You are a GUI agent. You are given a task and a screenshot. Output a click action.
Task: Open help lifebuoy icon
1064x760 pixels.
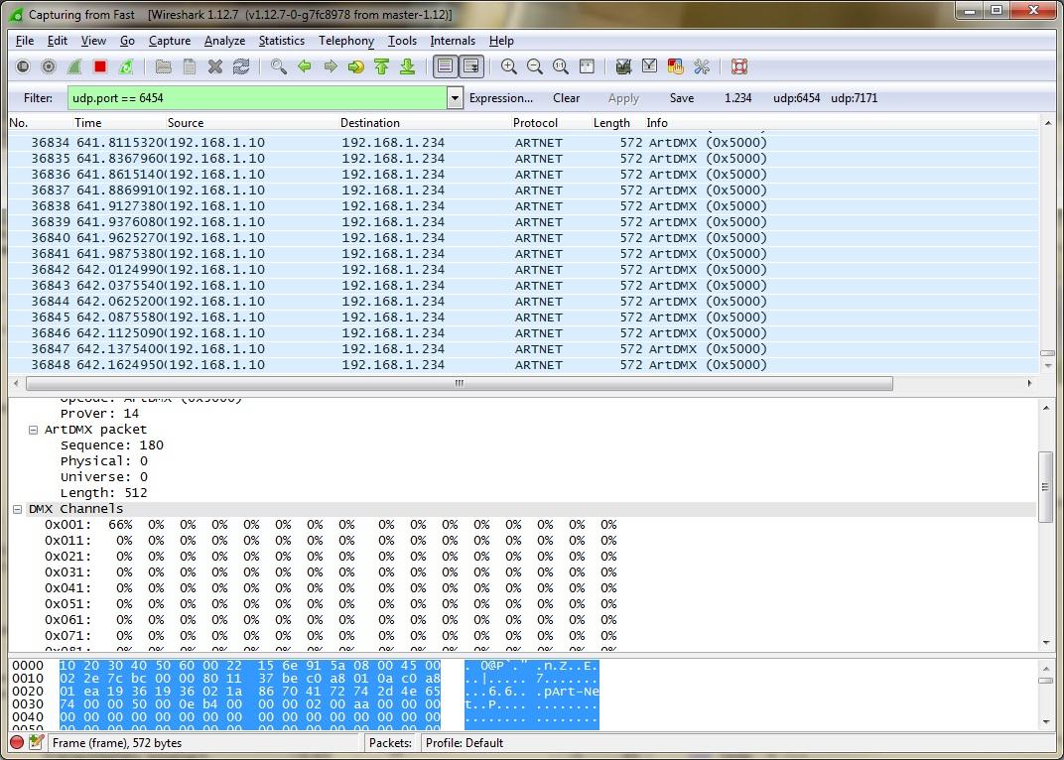click(739, 66)
